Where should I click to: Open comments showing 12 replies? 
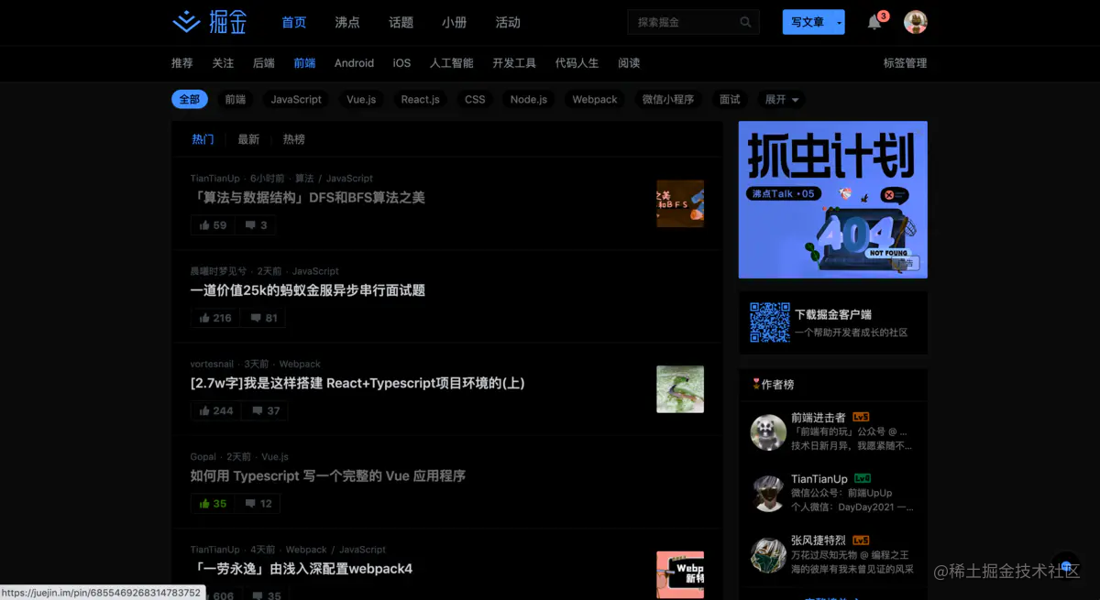pos(258,504)
